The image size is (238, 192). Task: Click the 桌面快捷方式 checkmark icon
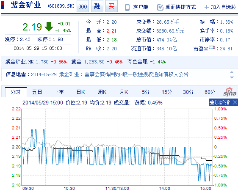[x=160, y=7]
